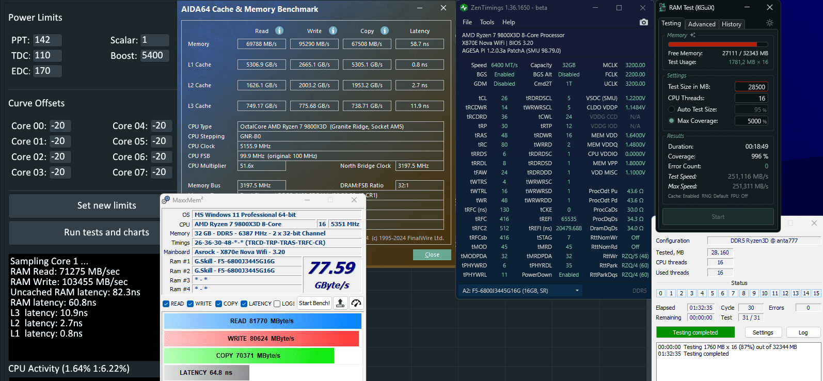Click the speedometer icon in MaxxMem
This screenshot has height=381, width=823.
(x=356, y=303)
